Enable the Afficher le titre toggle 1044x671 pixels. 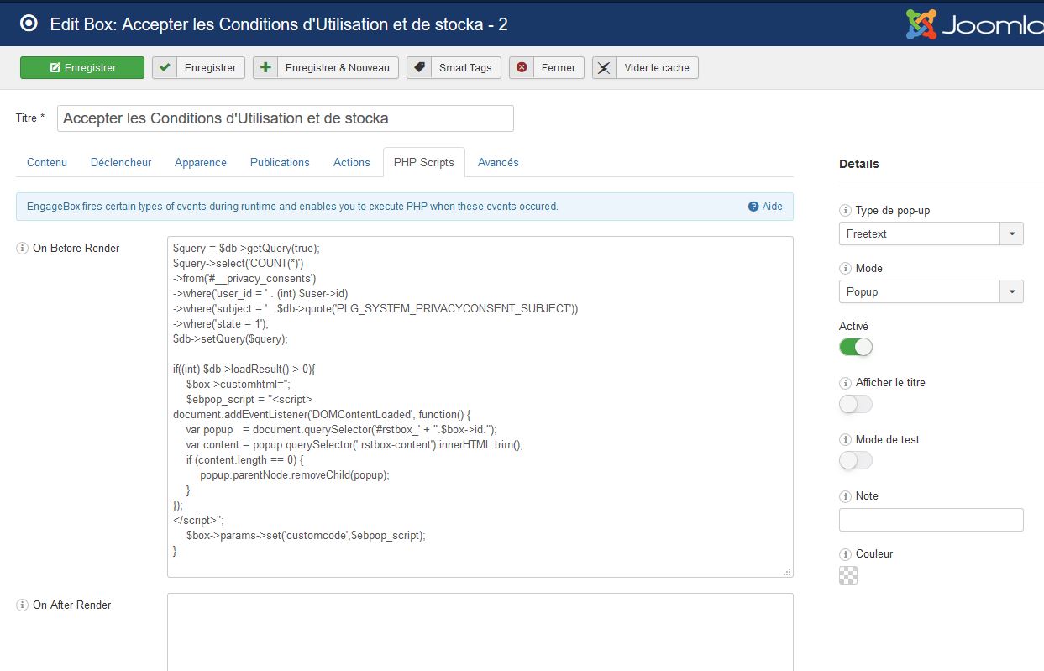click(x=856, y=404)
